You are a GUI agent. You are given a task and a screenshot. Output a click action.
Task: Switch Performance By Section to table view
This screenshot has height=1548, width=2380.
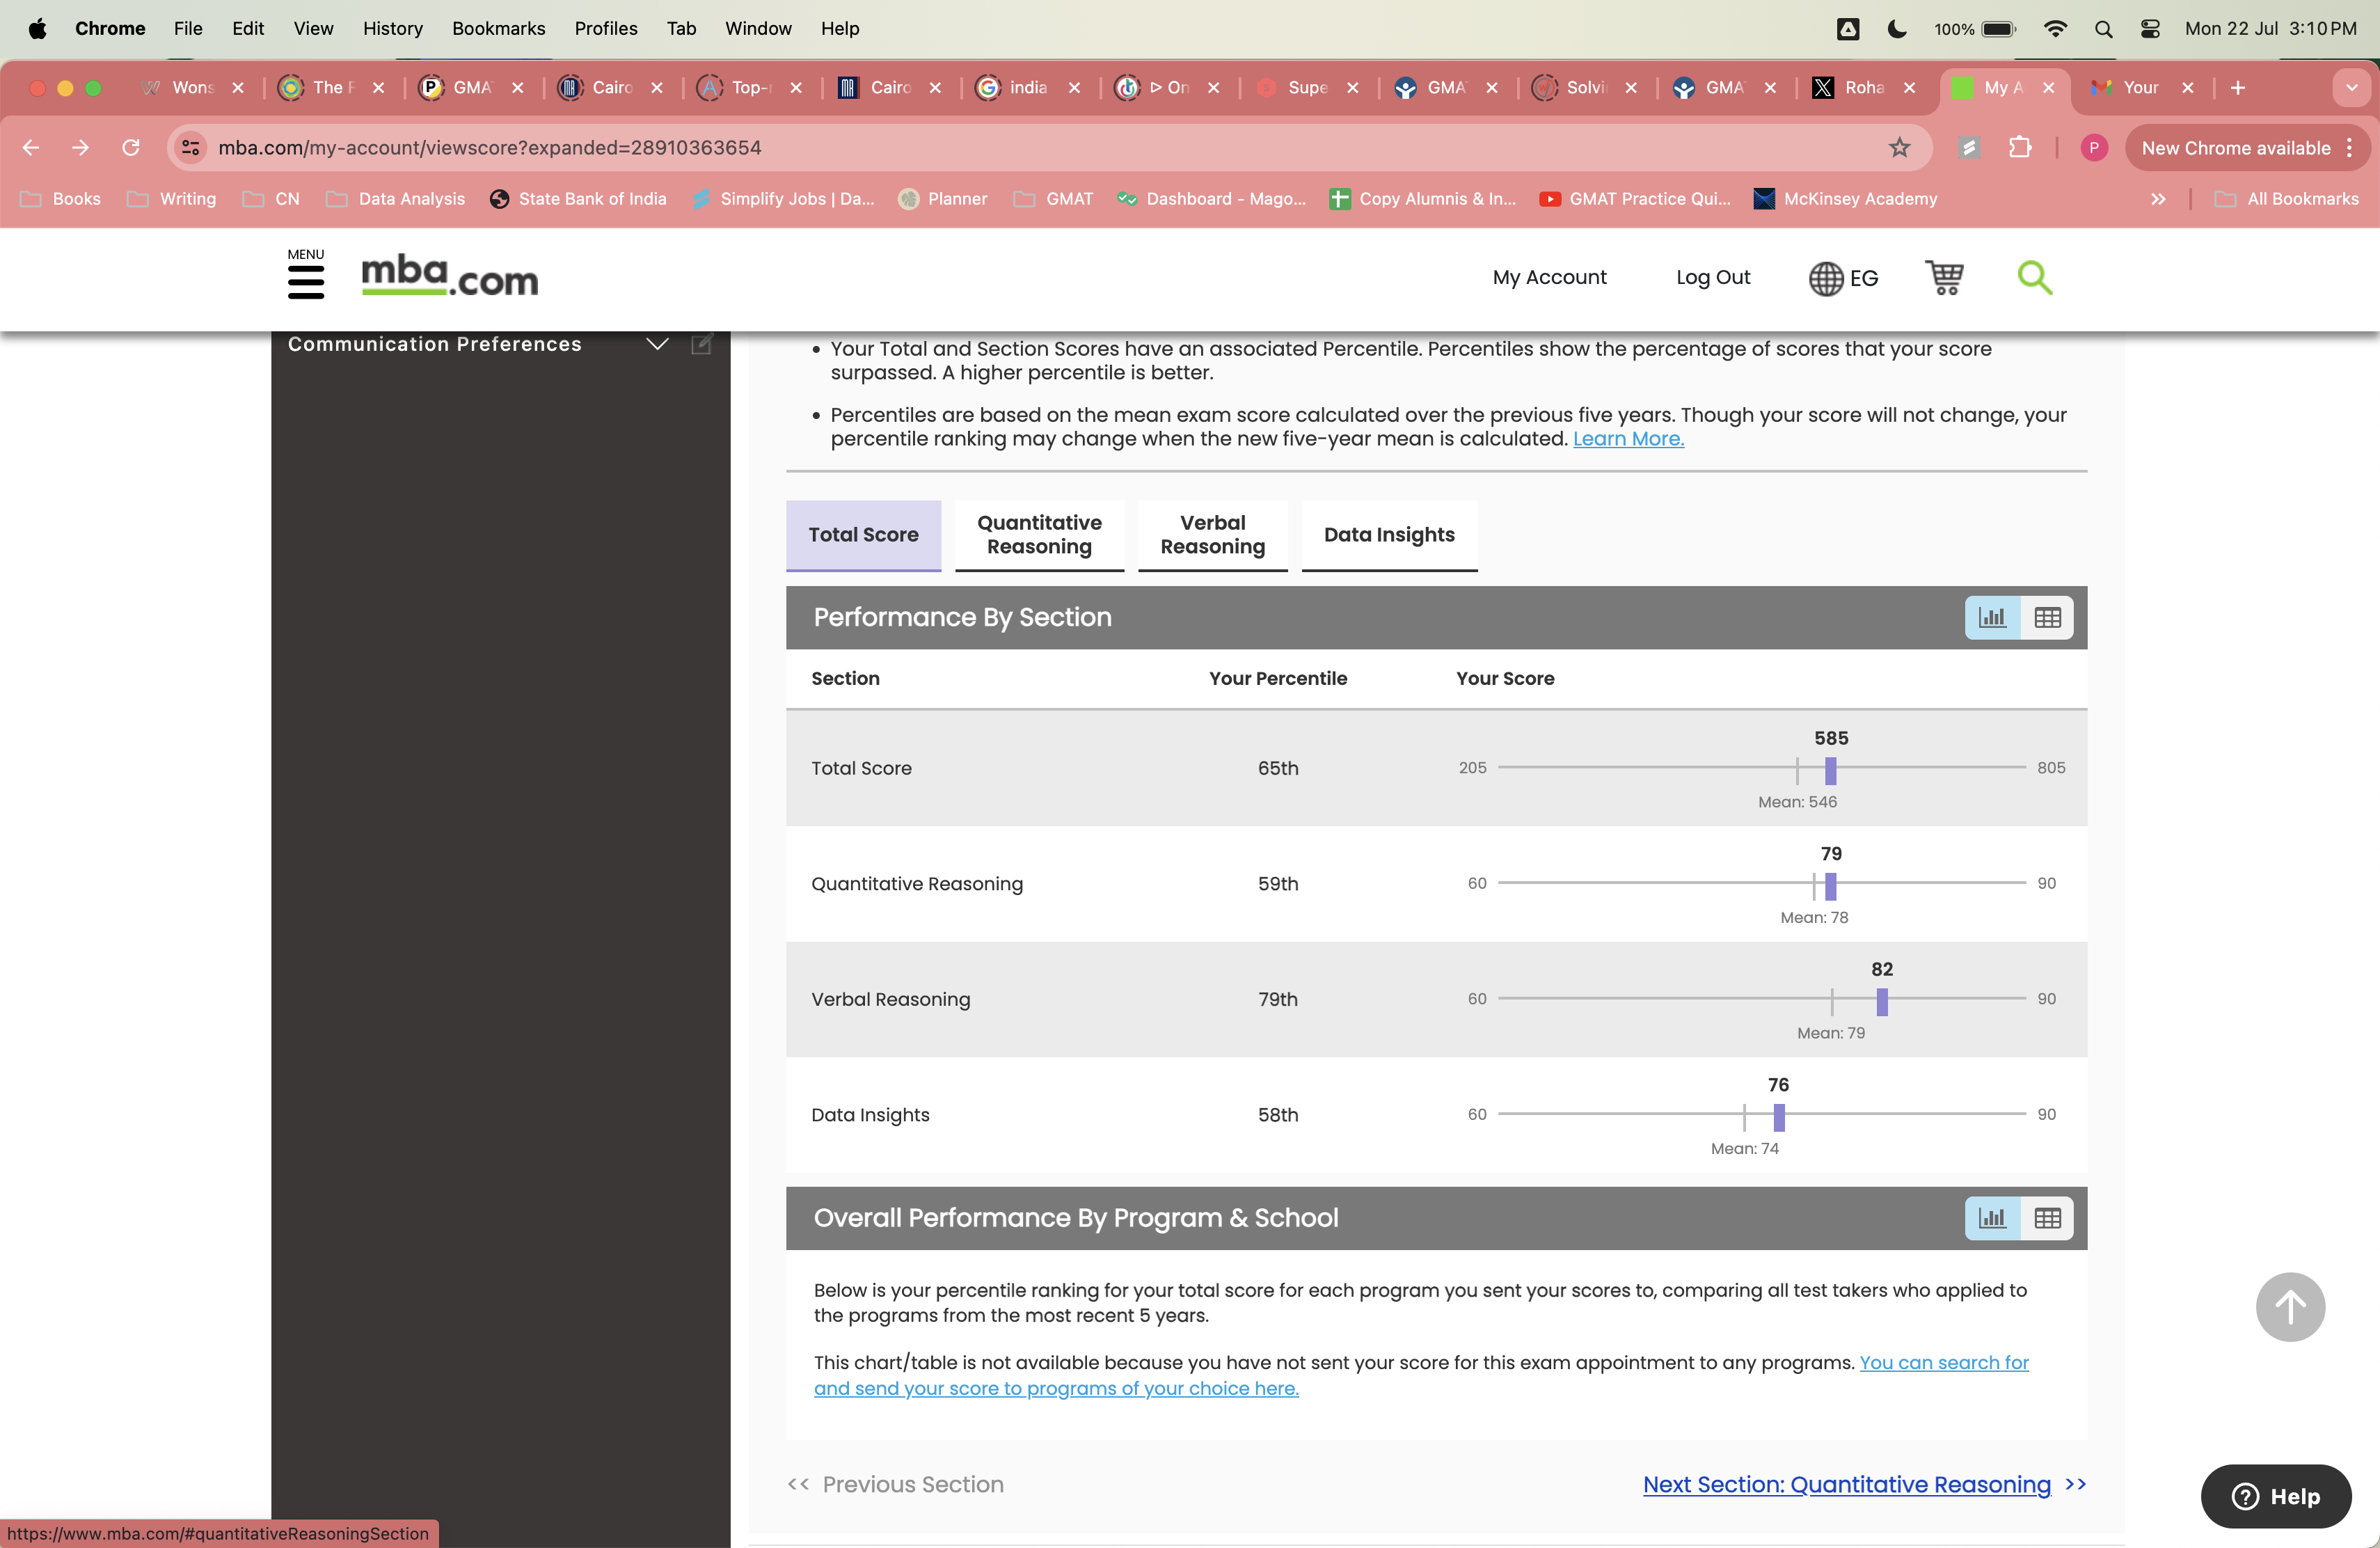coord(2046,617)
